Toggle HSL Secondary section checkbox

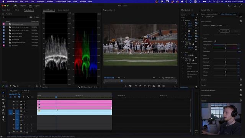(241, 95)
